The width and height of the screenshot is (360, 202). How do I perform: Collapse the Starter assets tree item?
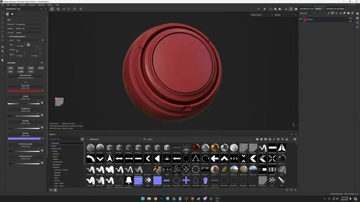tap(50, 149)
